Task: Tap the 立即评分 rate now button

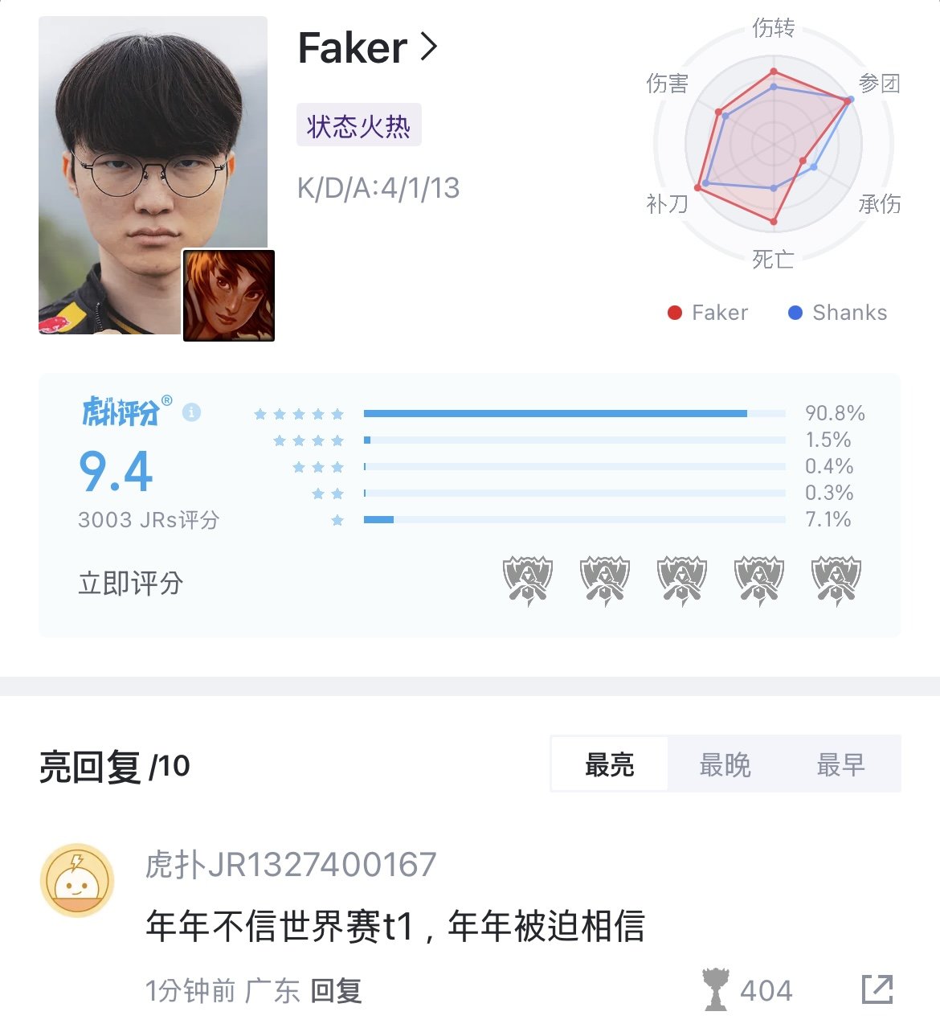Action: [x=131, y=583]
